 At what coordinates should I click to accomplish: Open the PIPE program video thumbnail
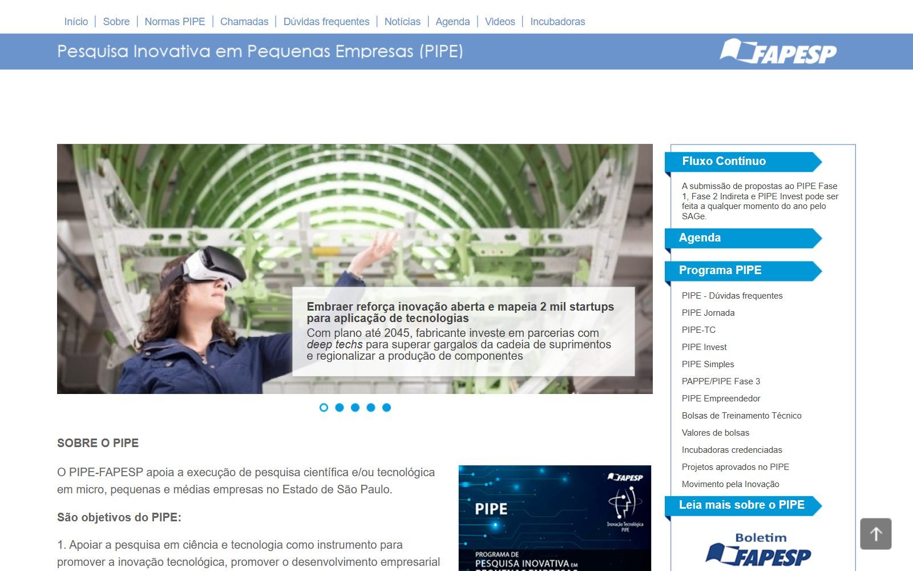[555, 518]
